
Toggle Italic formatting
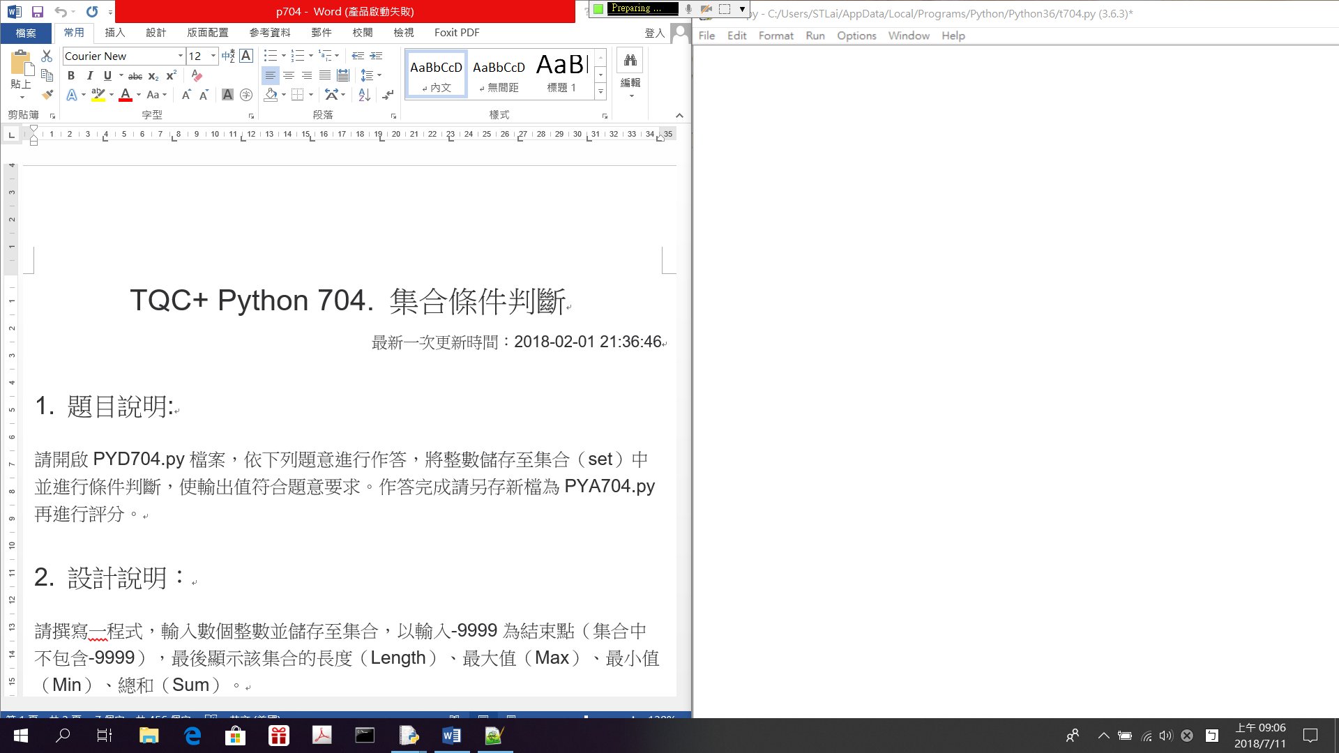click(x=89, y=75)
